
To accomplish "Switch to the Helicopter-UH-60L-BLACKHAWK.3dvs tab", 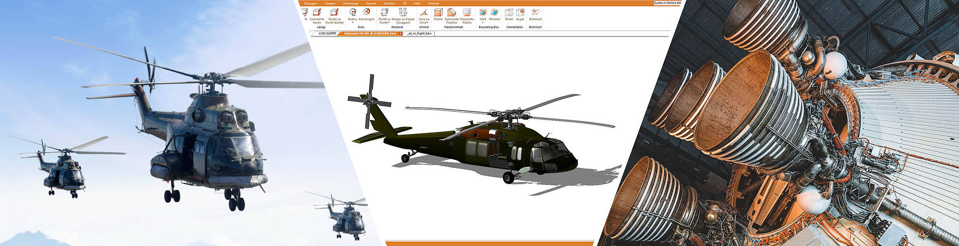I will pos(370,34).
